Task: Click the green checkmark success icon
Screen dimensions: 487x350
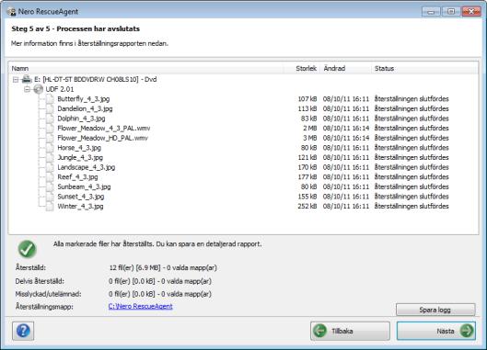Action: [x=28, y=249]
